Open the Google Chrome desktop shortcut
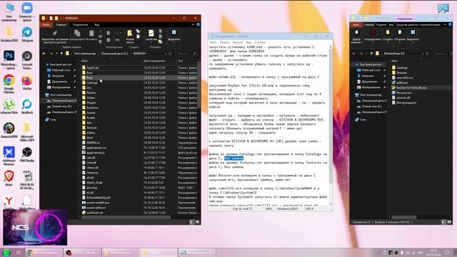This screenshot has height=257, width=457. (x=9, y=84)
